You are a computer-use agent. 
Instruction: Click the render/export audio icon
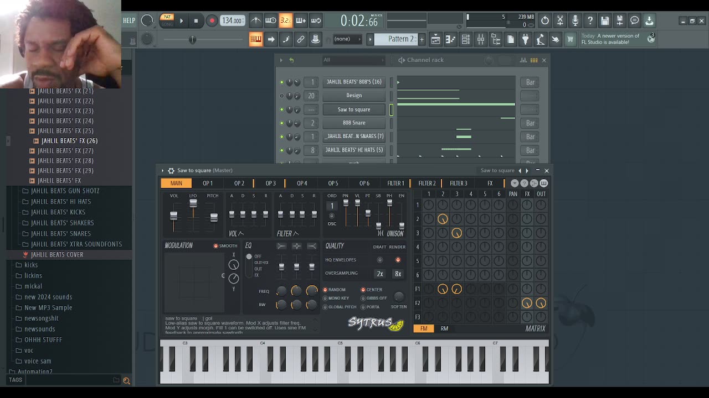[620, 21]
